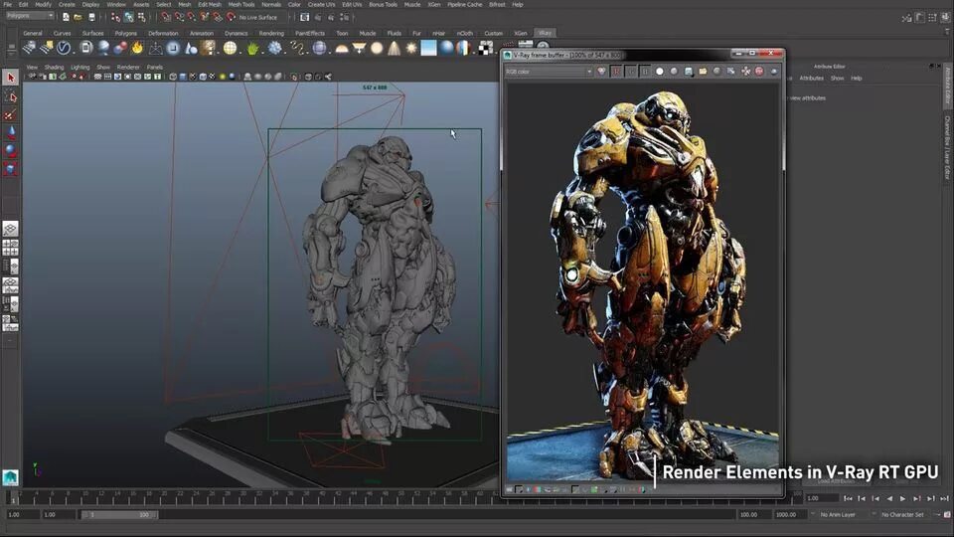The image size is (954, 537).
Task: Click the home icon at bottom left
Action: (10, 477)
